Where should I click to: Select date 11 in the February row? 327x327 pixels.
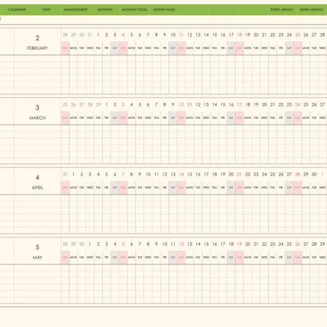point(181,35)
